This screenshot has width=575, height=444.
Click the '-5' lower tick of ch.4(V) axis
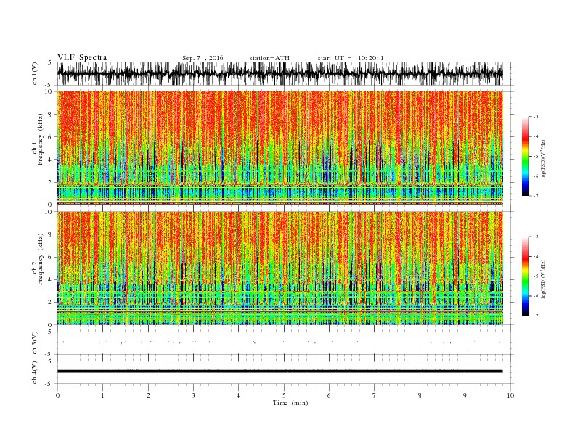coord(49,384)
